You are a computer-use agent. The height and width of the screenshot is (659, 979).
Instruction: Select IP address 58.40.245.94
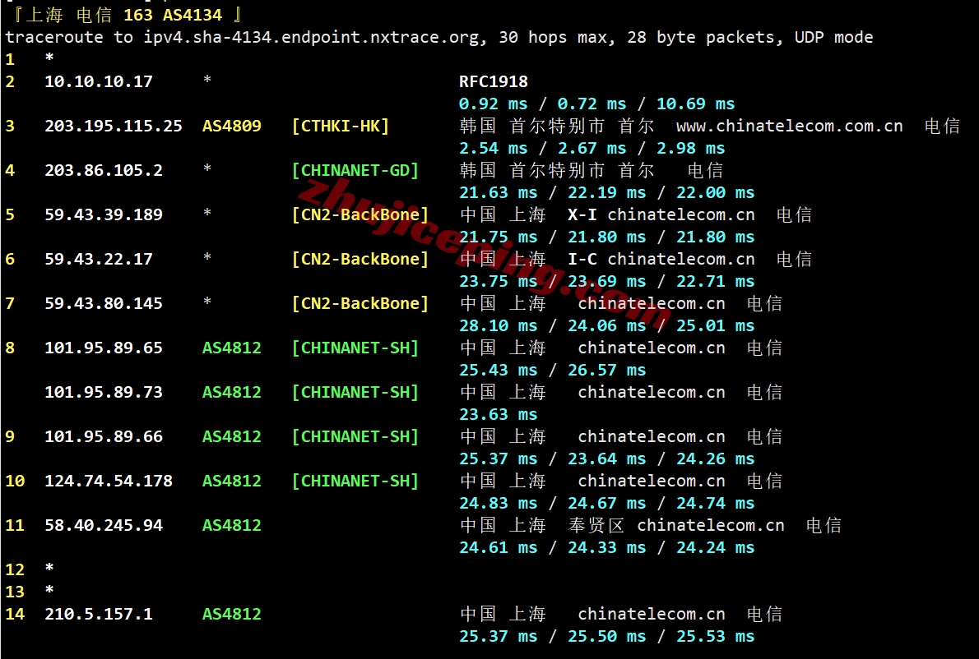click(x=104, y=526)
